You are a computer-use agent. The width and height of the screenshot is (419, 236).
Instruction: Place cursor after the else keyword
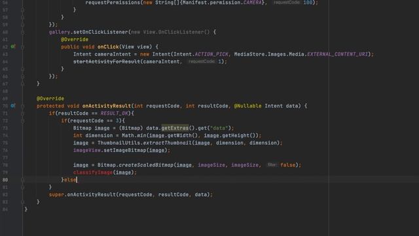[x=77, y=180]
